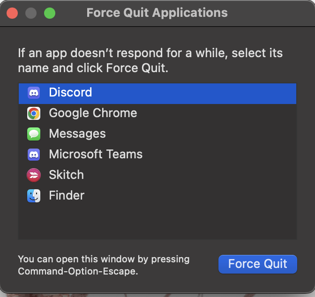Click the Google Chrome icon

tap(34, 113)
